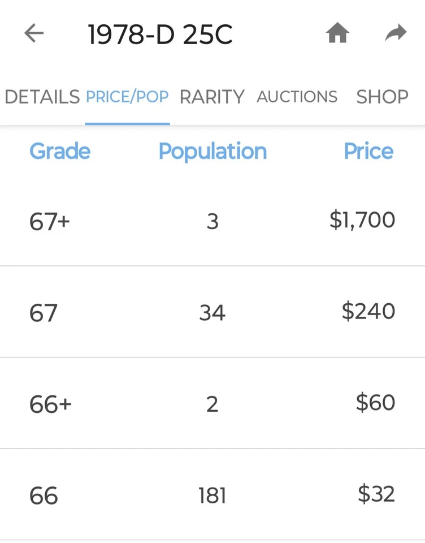
Task: Go to home via house icon
Action: 337,34
